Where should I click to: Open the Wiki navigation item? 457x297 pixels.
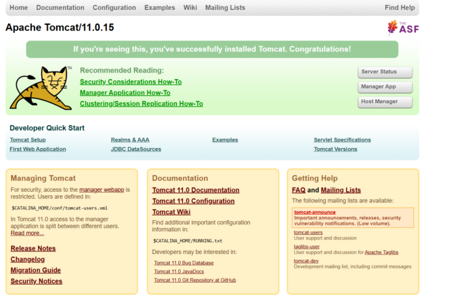190,8
